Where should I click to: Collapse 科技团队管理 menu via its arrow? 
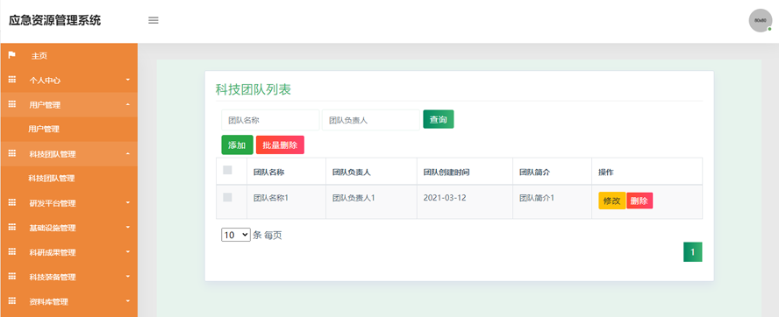[128, 154]
